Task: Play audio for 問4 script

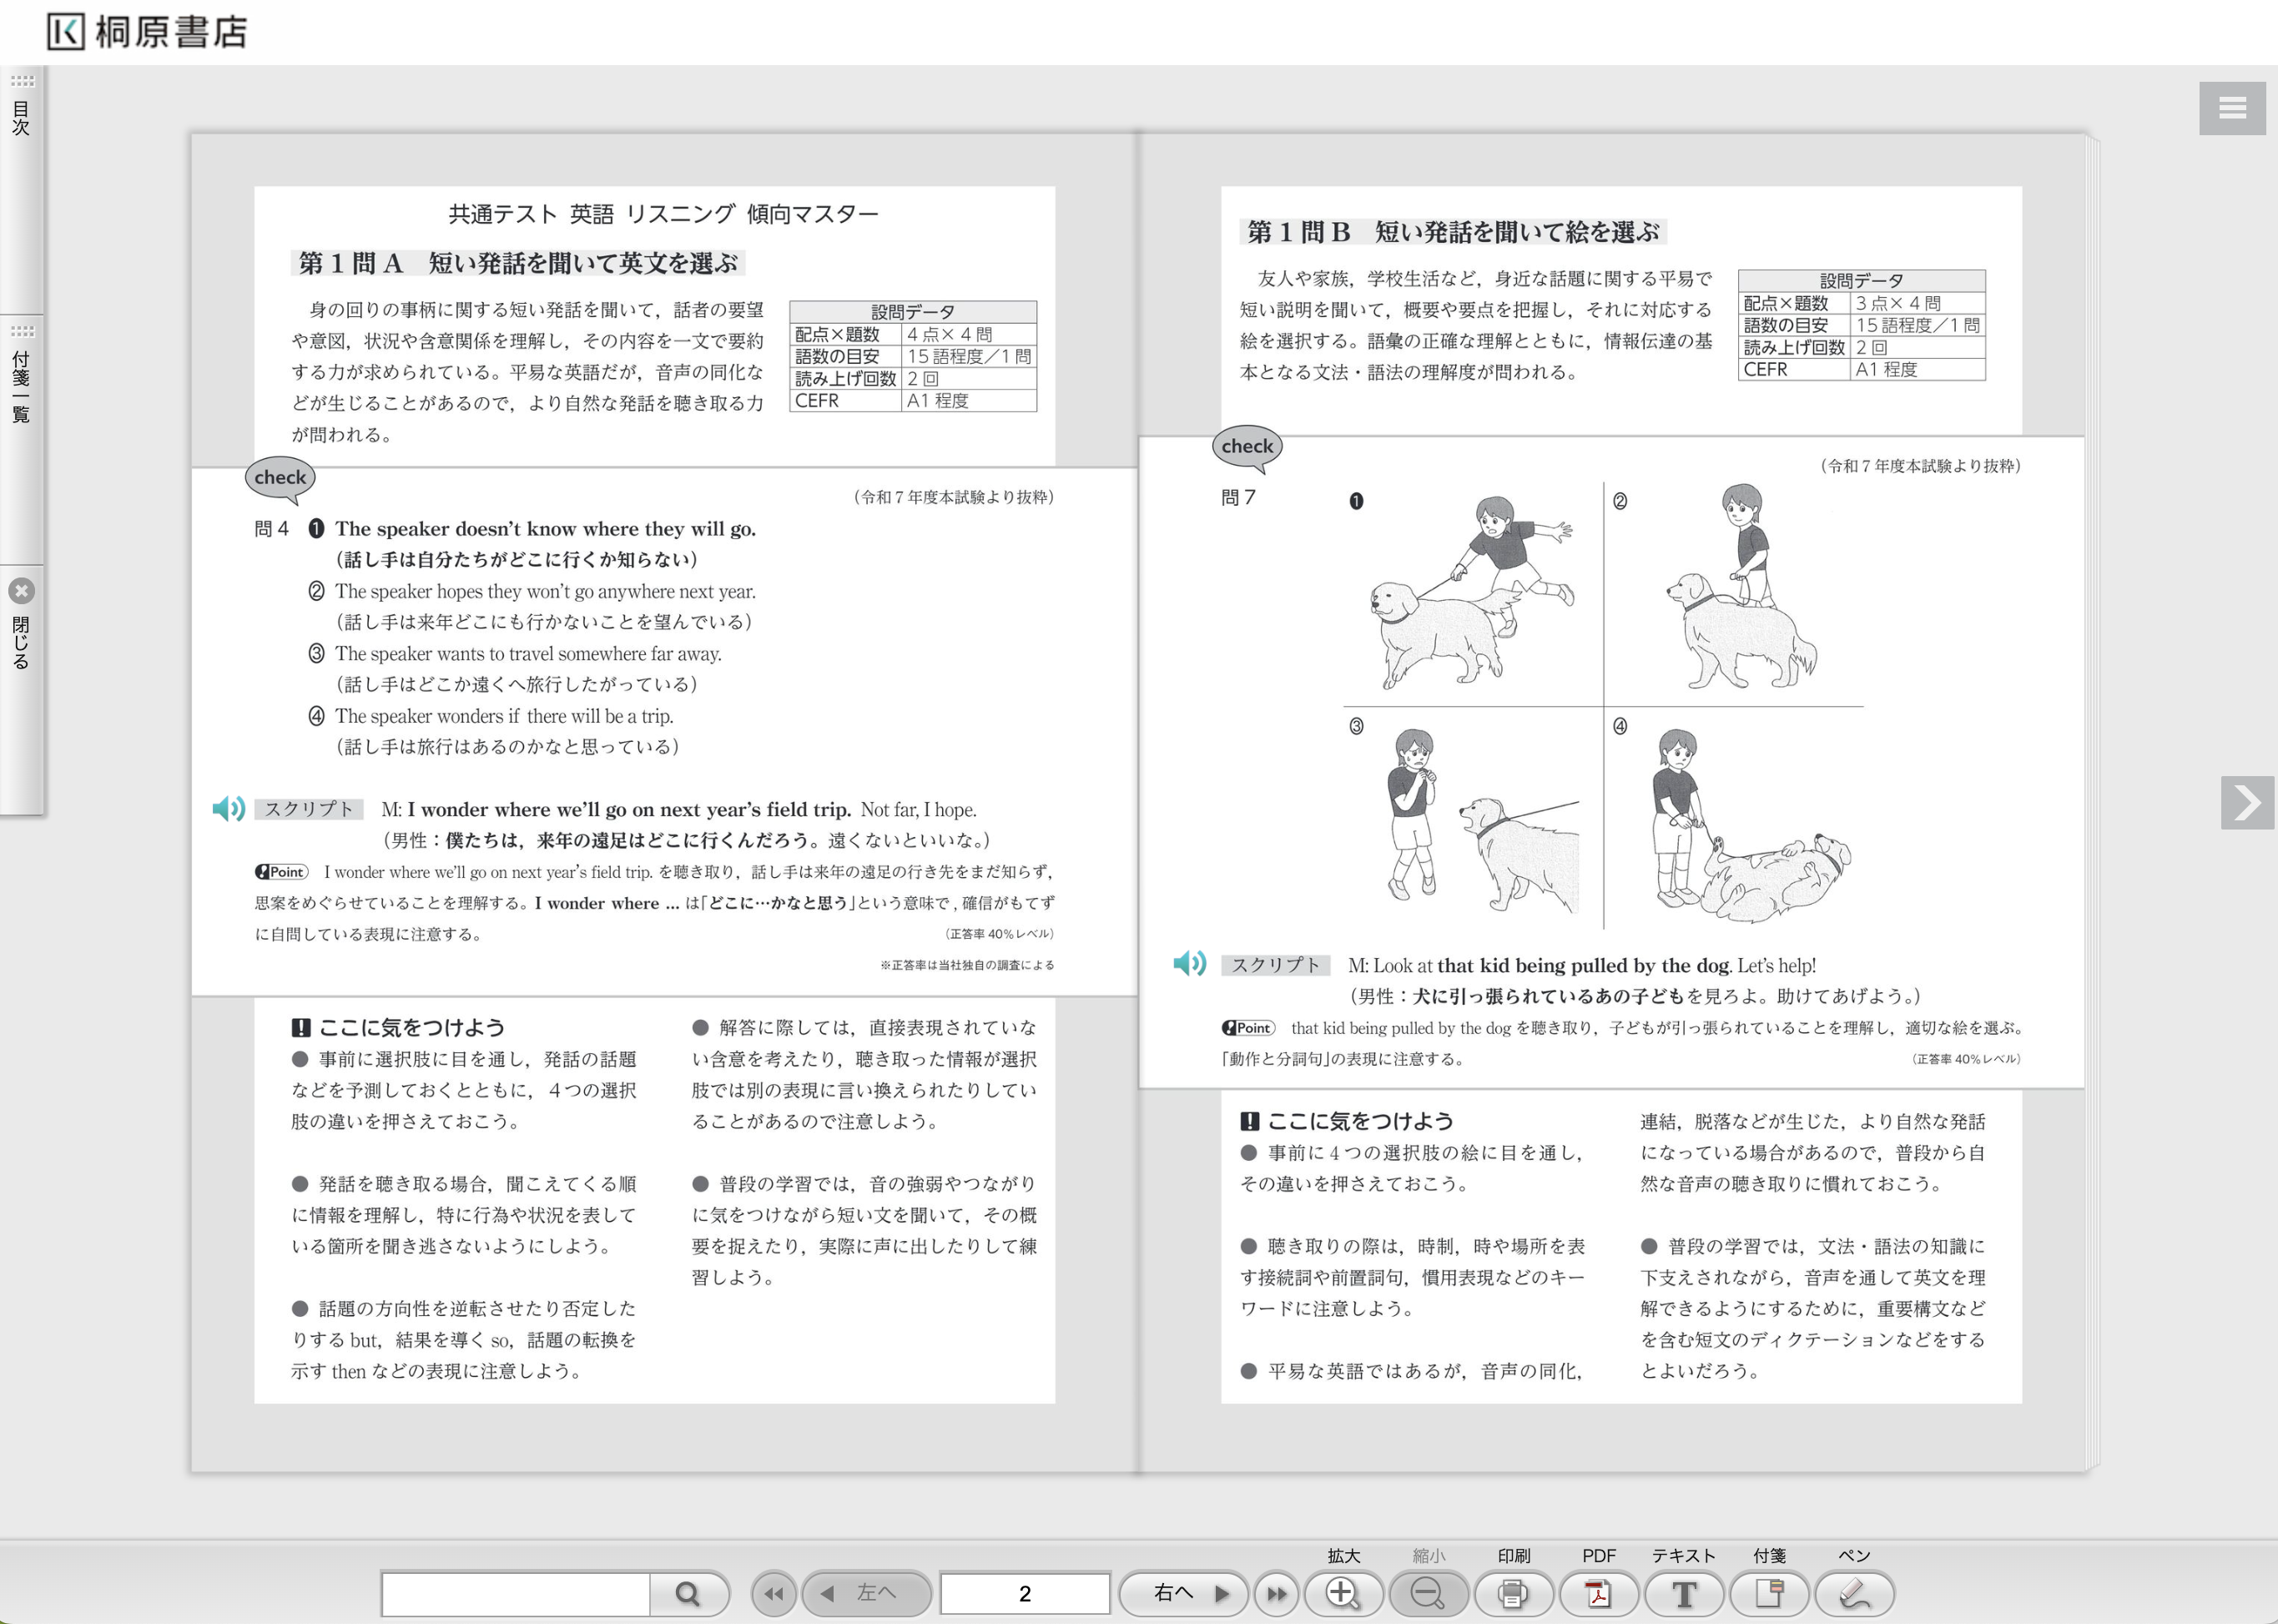Action: 229,808
